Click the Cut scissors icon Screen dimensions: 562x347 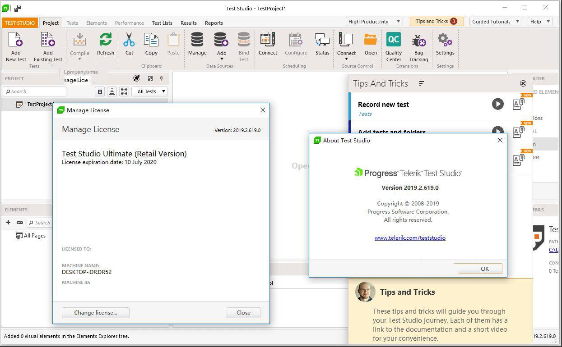coord(129,40)
